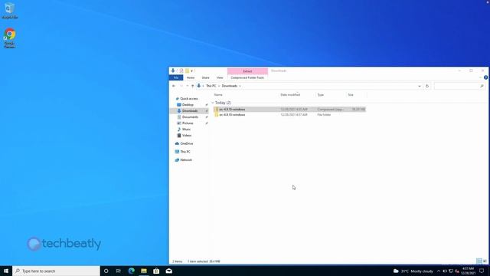Open Customize Quick Access Toolbar dropdown
This screenshot has width=490, height=276.
pos(192,71)
